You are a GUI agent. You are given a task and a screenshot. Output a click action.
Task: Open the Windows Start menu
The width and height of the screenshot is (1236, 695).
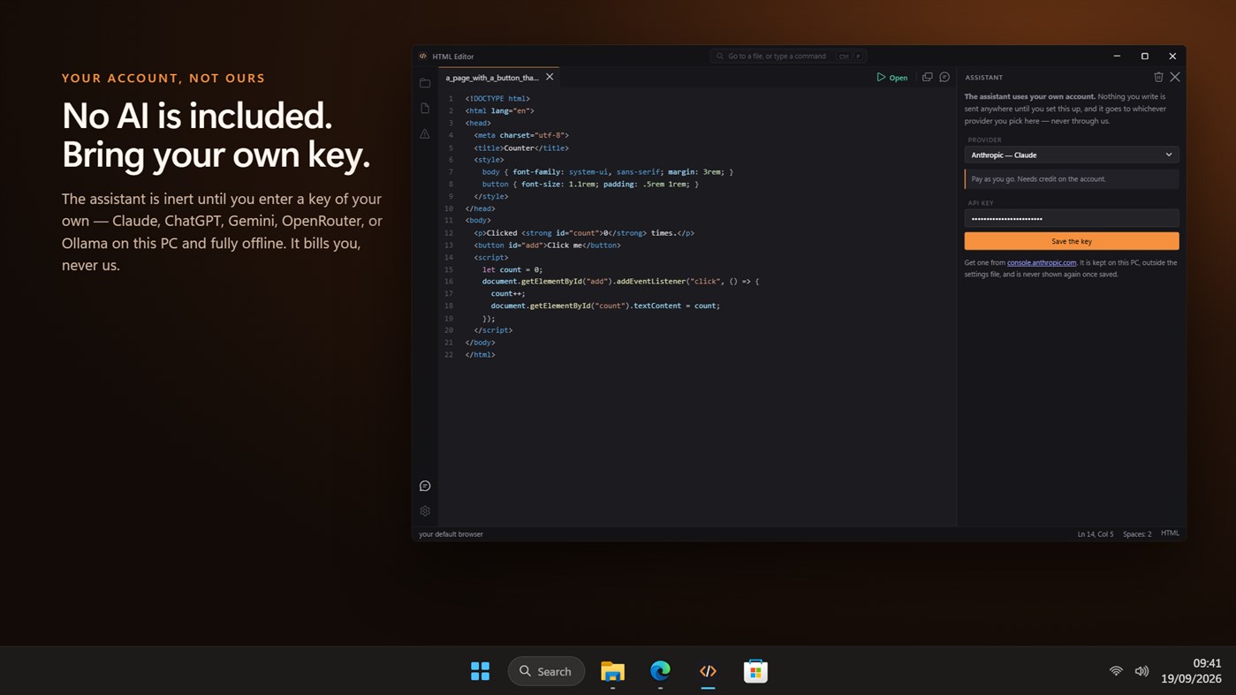481,671
